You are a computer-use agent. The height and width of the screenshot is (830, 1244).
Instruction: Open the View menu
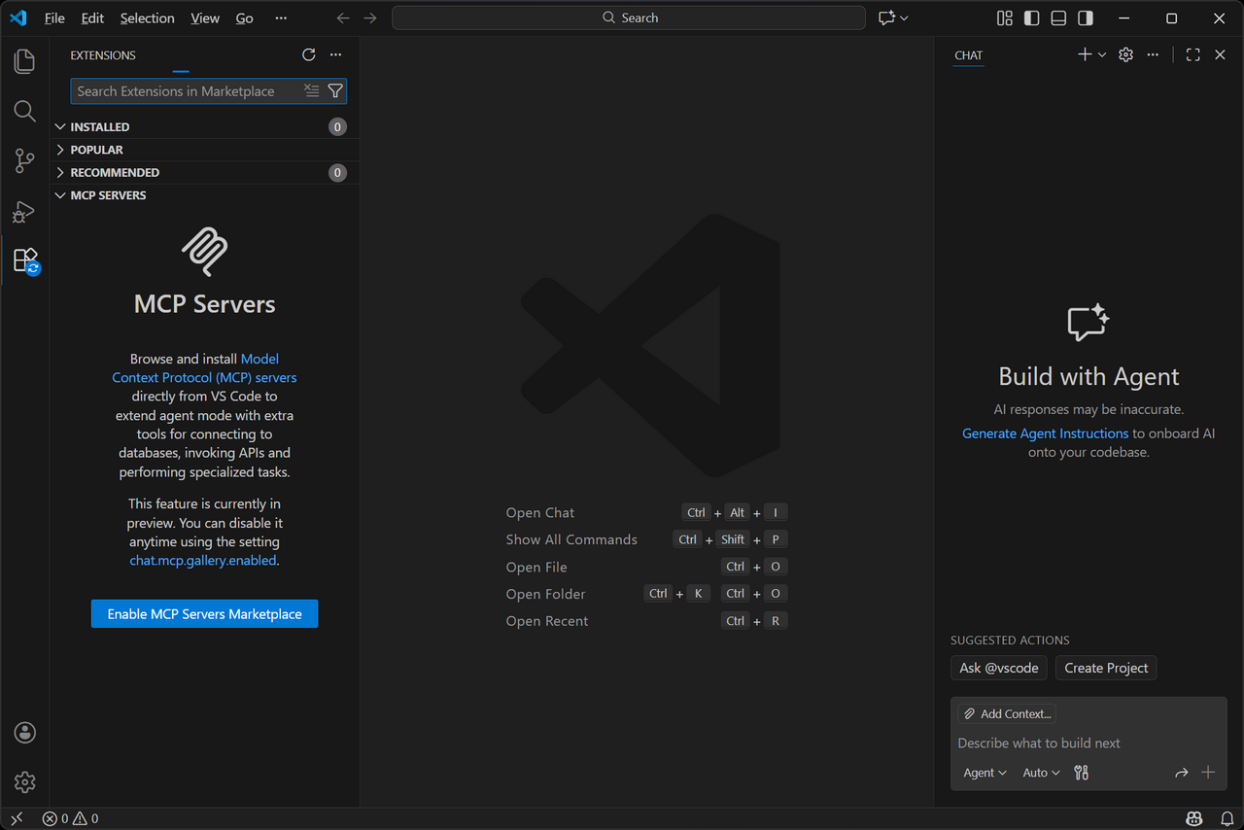click(205, 17)
